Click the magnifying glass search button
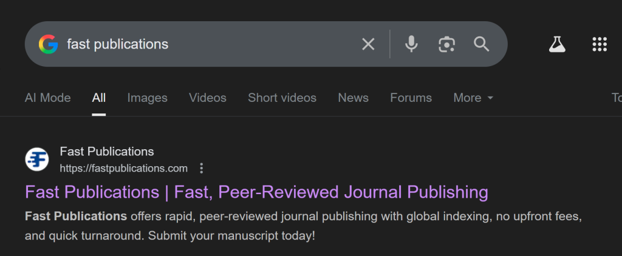622x256 pixels. [482, 44]
